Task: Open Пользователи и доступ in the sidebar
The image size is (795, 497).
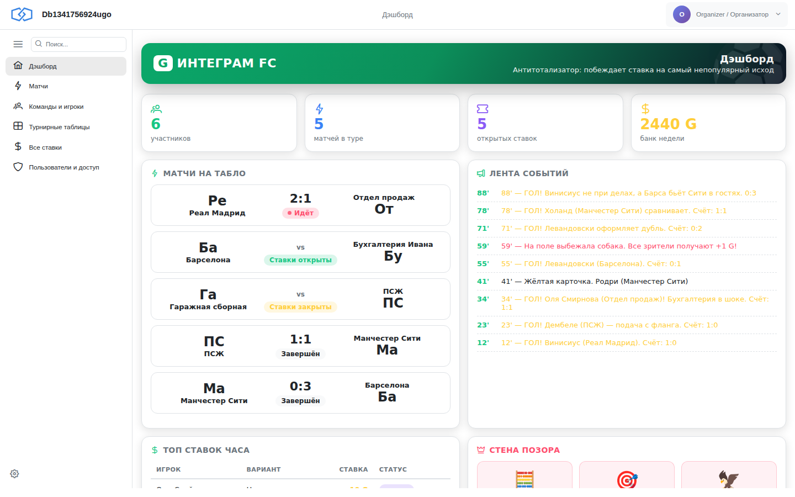Action: click(66, 167)
